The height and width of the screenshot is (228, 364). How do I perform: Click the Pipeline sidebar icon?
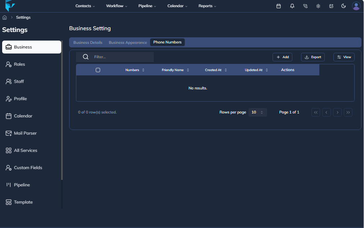(x=8, y=185)
